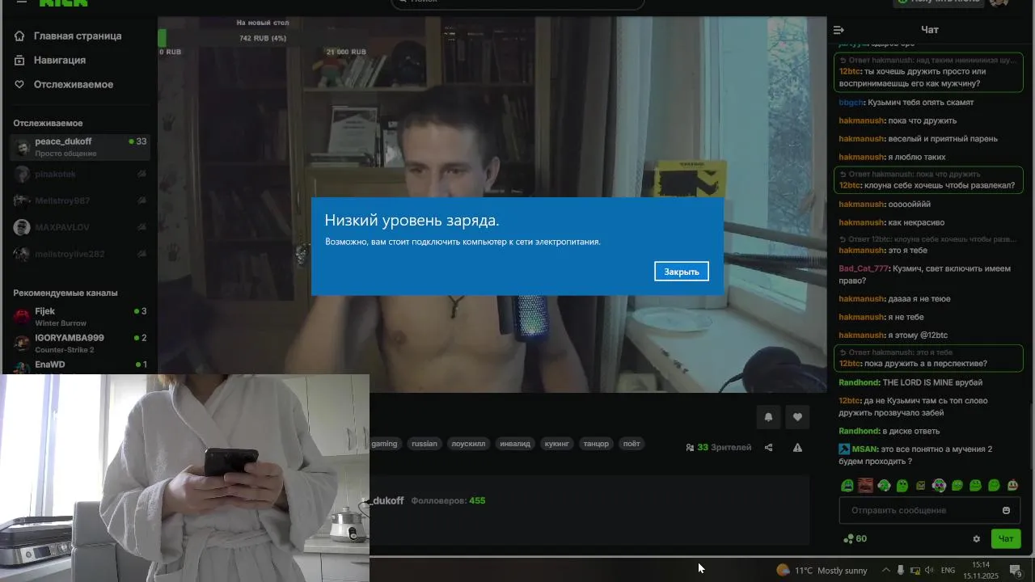The width and height of the screenshot is (1035, 582).
Task: Insert the first green crying emote
Action: [847, 486]
